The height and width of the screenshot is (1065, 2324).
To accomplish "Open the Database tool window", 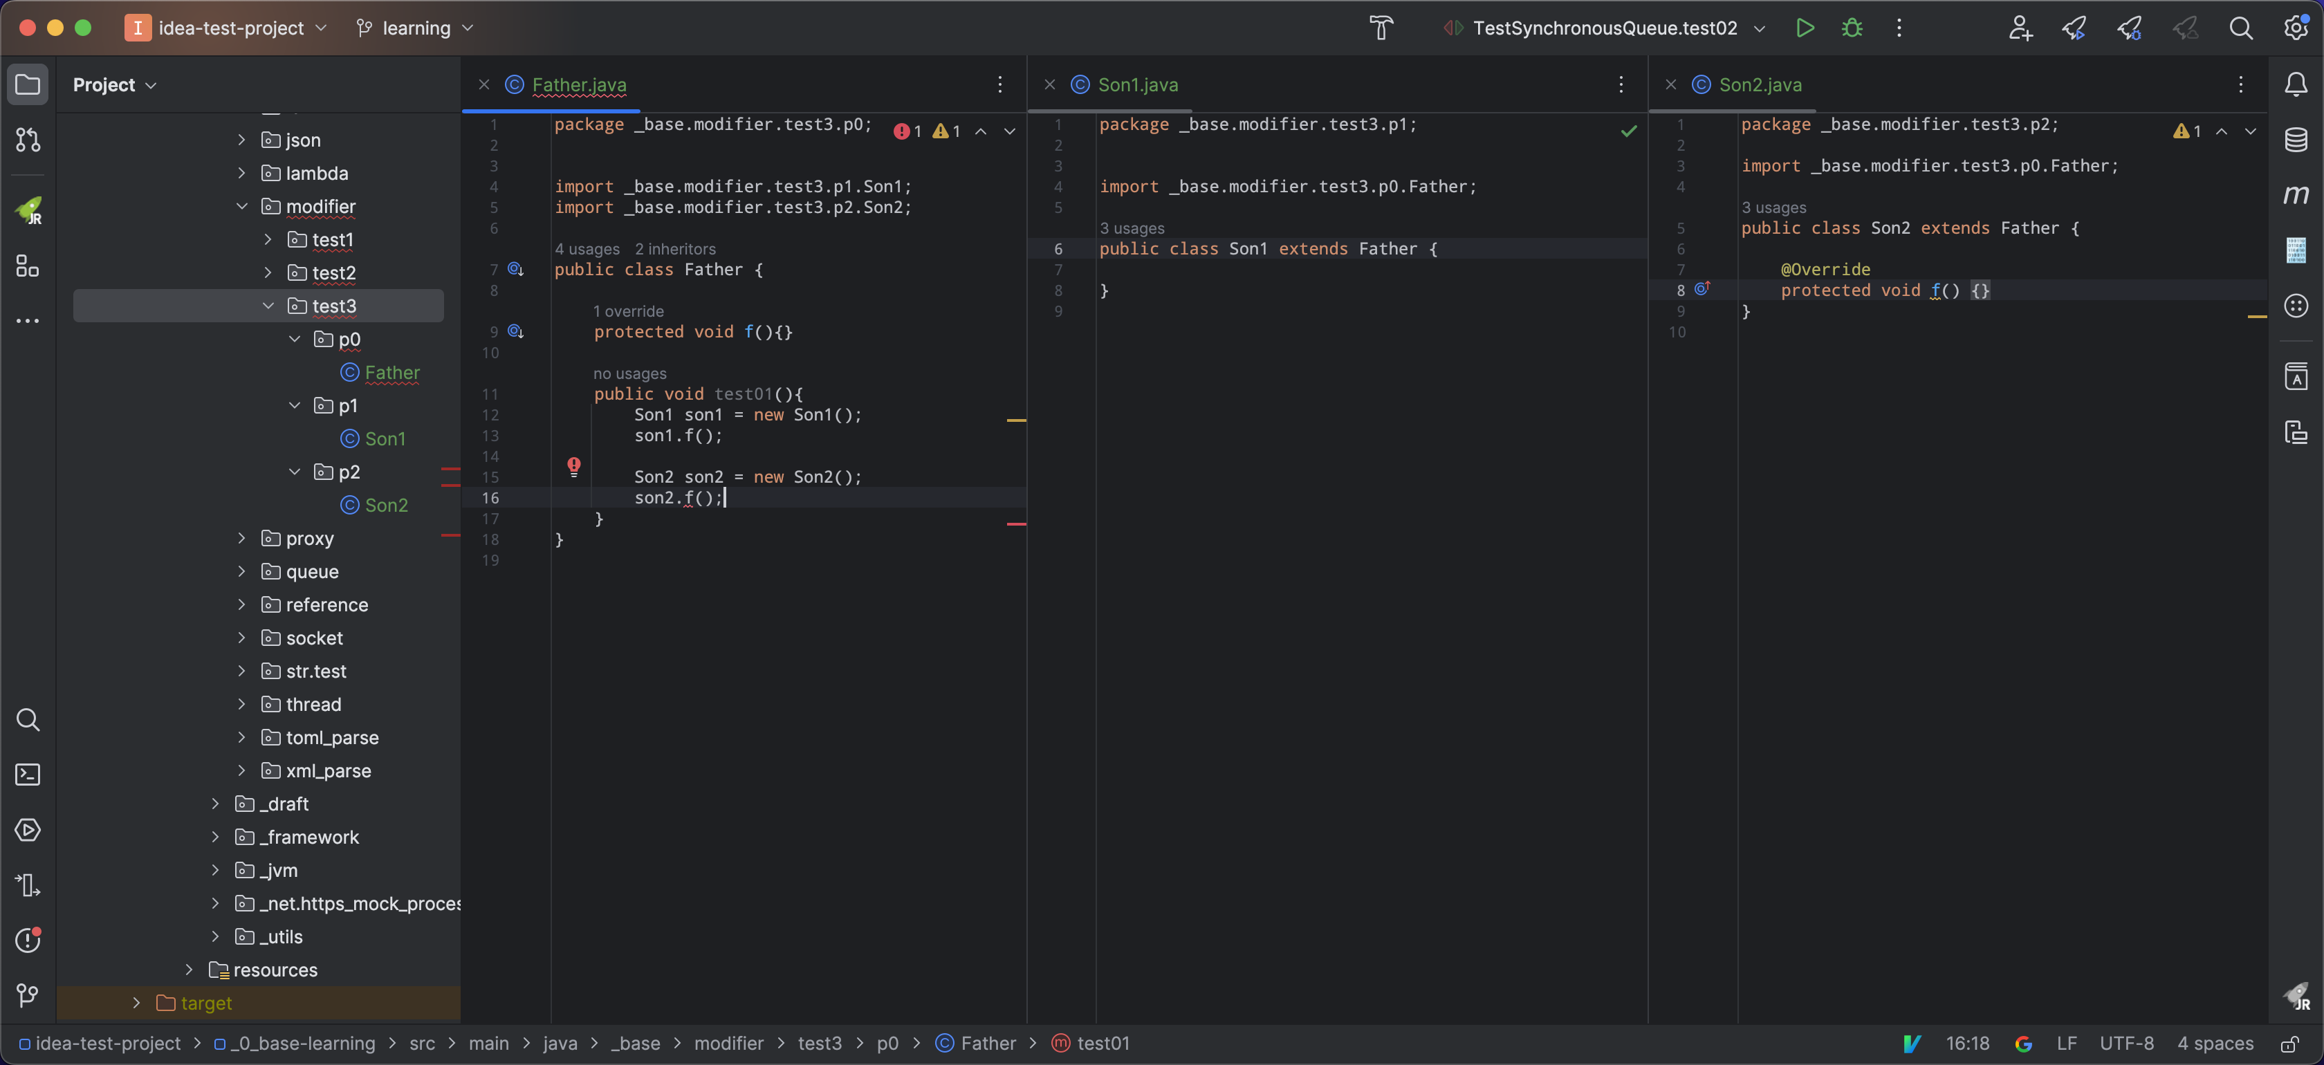I will (x=2295, y=140).
